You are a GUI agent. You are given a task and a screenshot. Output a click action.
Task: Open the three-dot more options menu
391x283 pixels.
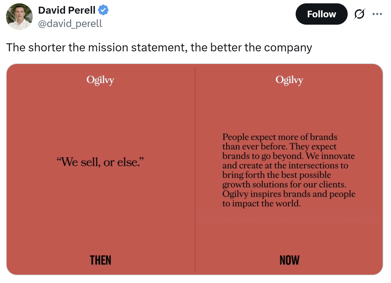(377, 14)
